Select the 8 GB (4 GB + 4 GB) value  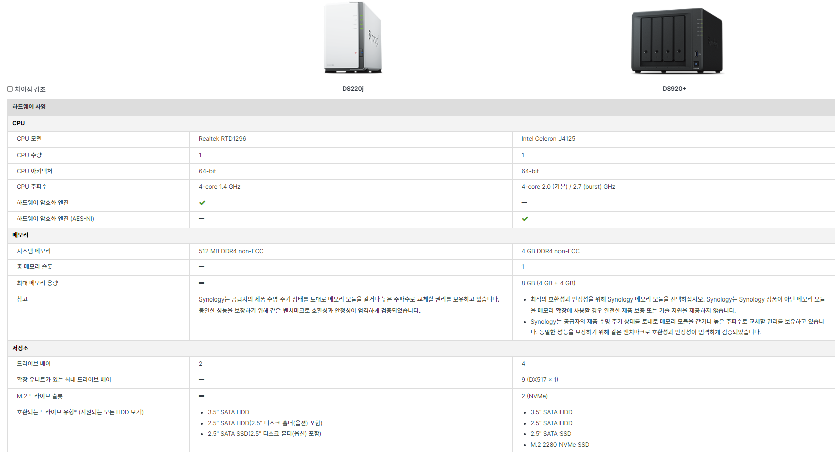pyautogui.click(x=548, y=283)
